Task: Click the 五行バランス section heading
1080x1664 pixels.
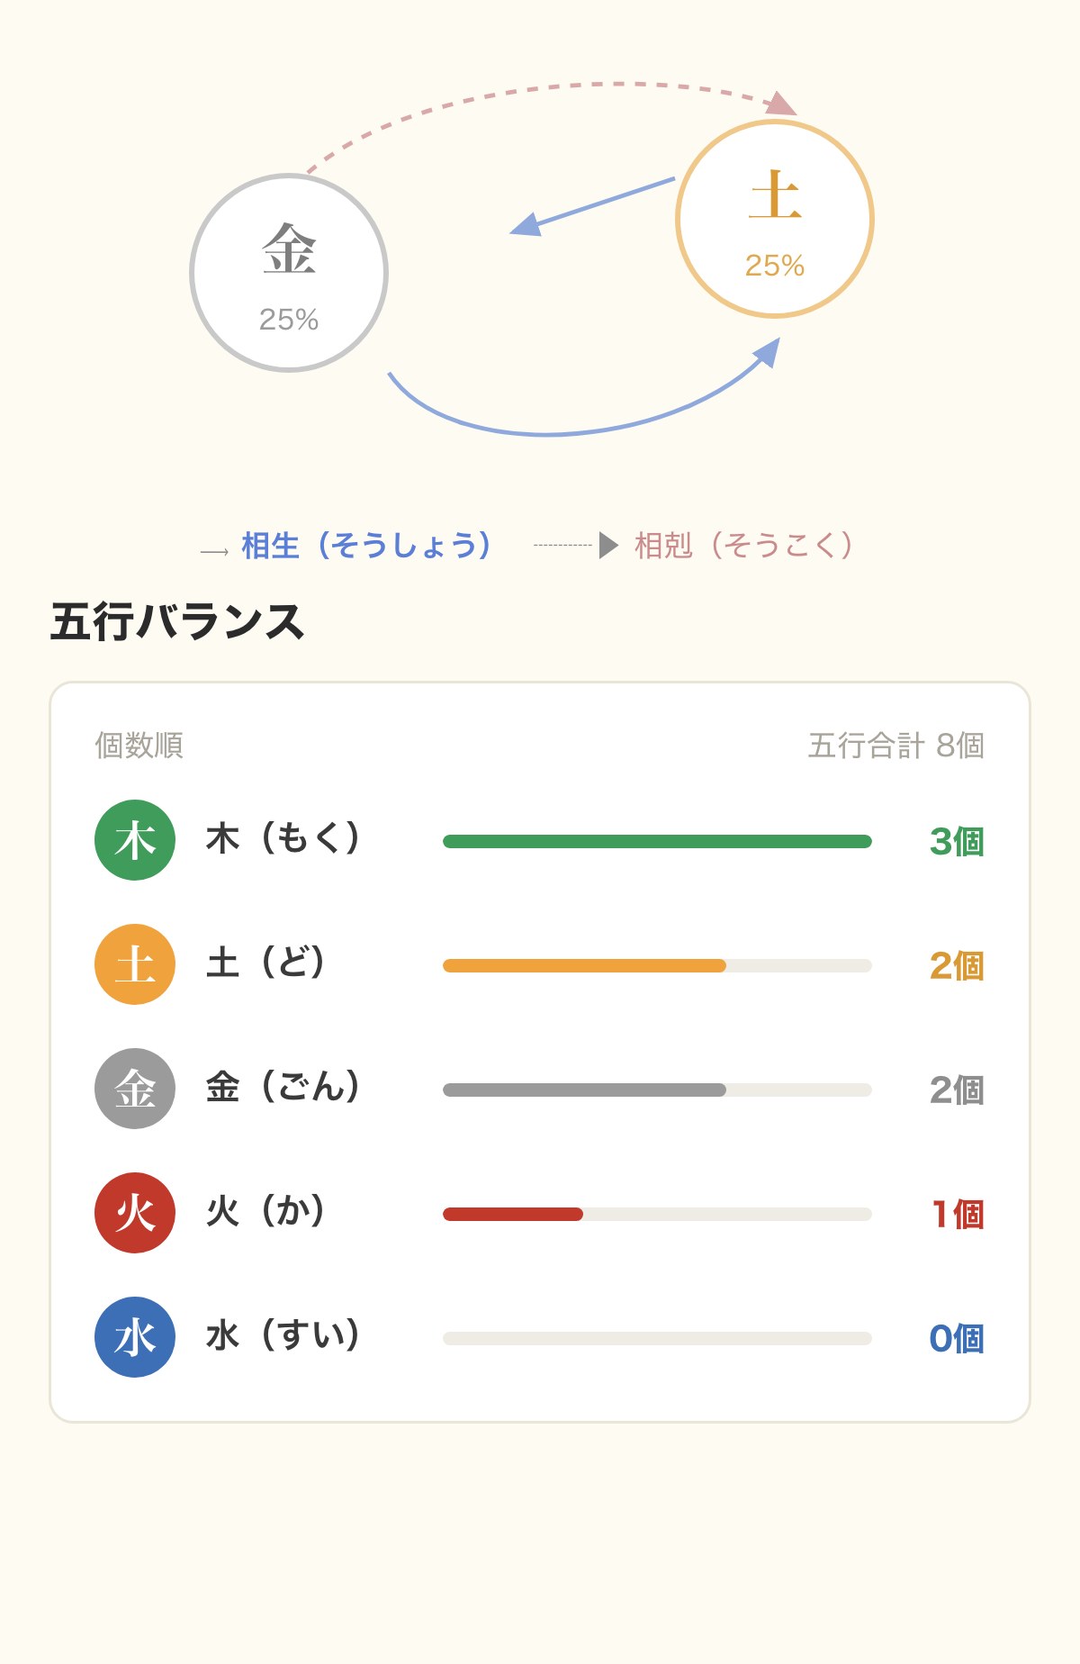Action: (177, 622)
